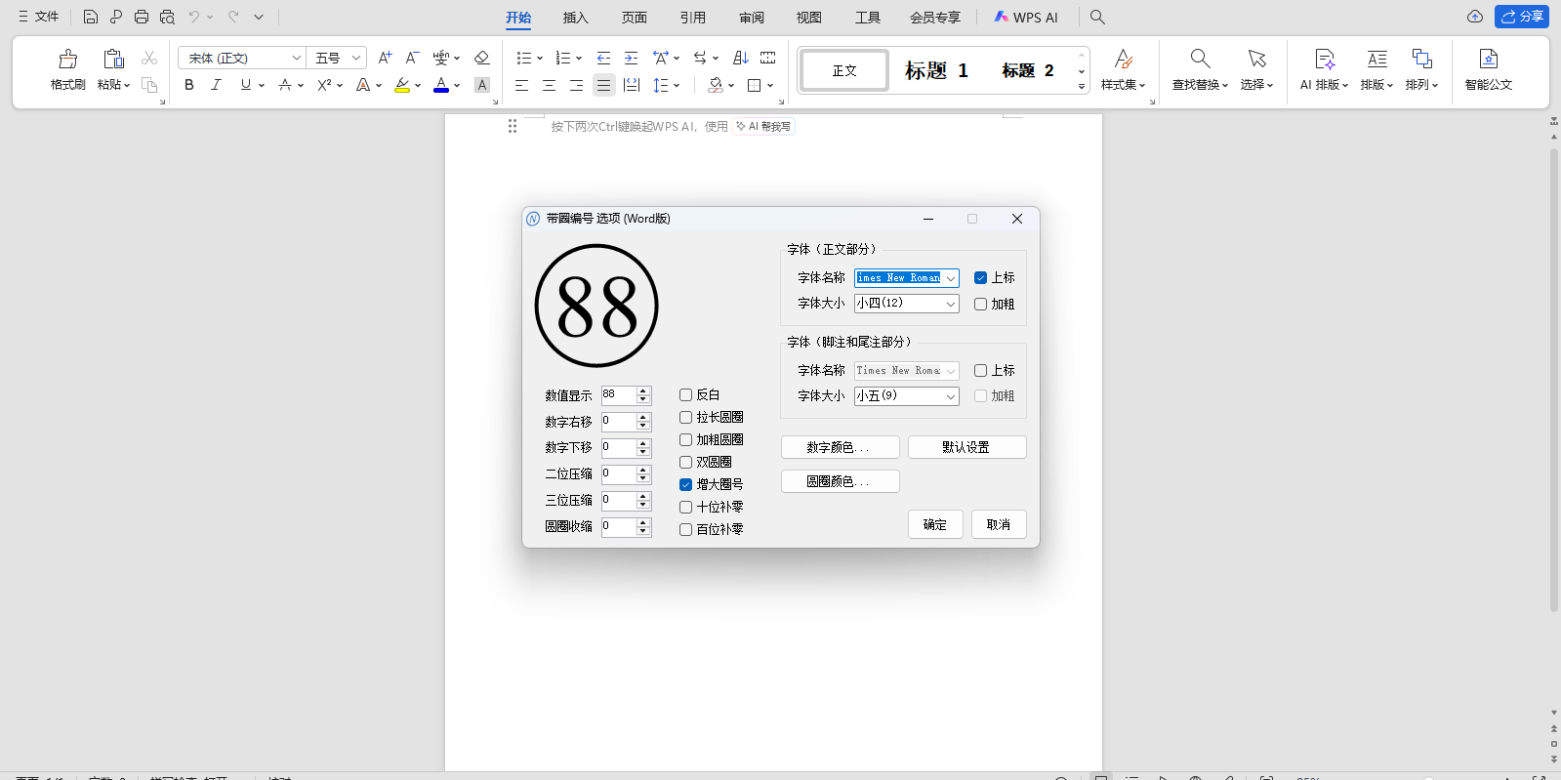The height and width of the screenshot is (780, 1561).
Task: Switch to the 插入 ribbon tab
Action: click(x=576, y=18)
